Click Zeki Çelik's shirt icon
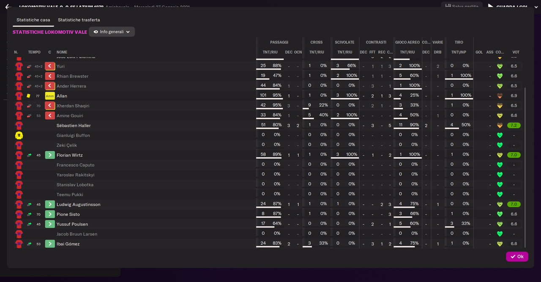The width and height of the screenshot is (541, 282). pyautogui.click(x=19, y=145)
